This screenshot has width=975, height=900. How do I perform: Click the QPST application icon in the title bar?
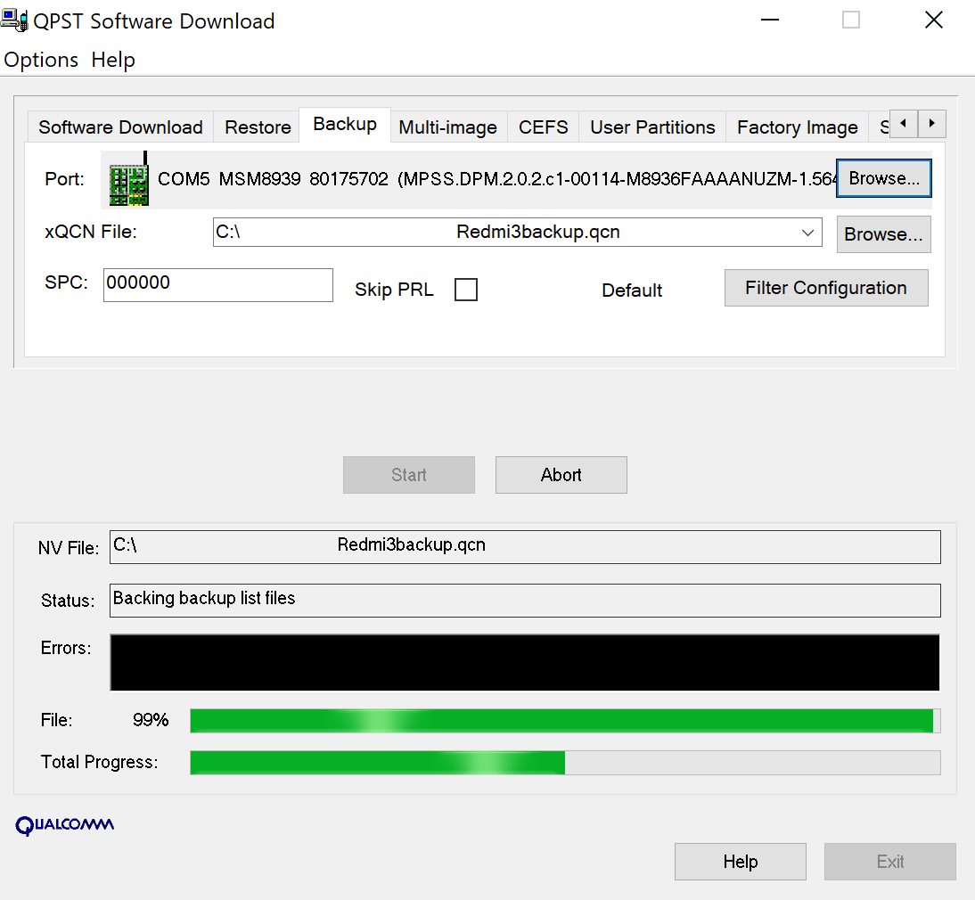click(x=16, y=20)
